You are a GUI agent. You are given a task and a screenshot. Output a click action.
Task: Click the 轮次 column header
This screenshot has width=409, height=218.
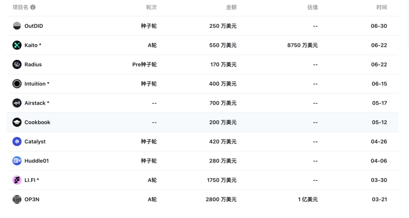(x=151, y=7)
